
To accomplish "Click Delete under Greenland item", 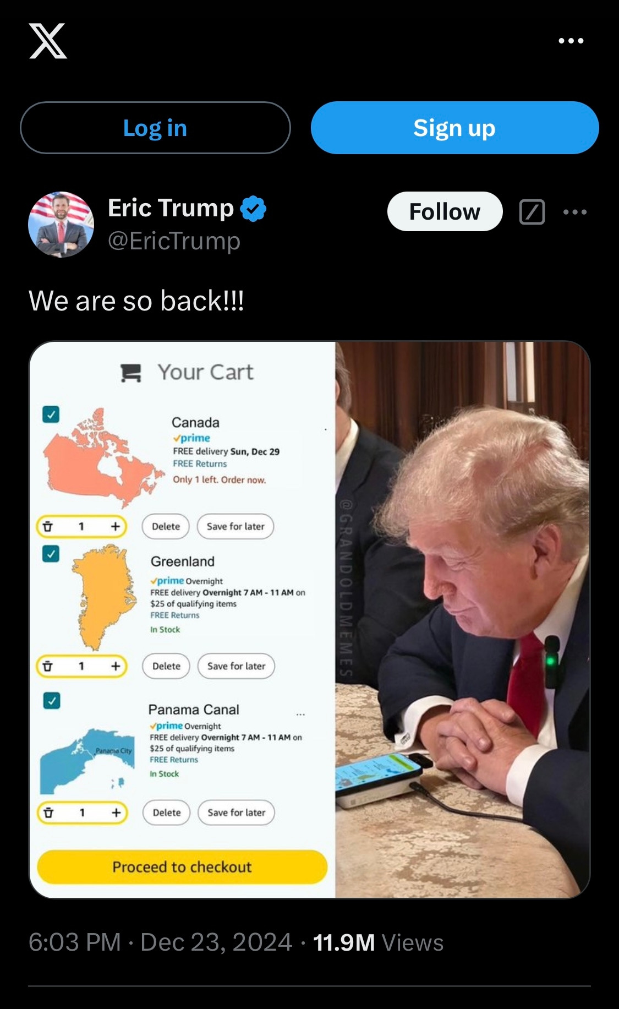I will click(x=166, y=666).
